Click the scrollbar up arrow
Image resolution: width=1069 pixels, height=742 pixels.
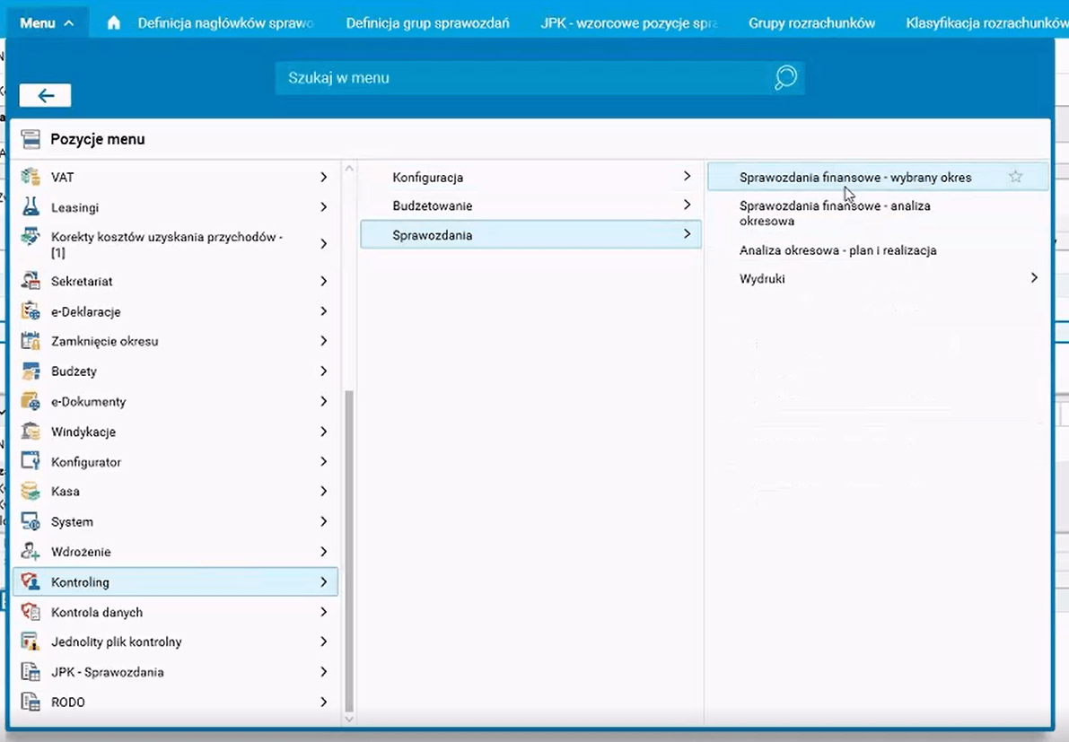[349, 169]
